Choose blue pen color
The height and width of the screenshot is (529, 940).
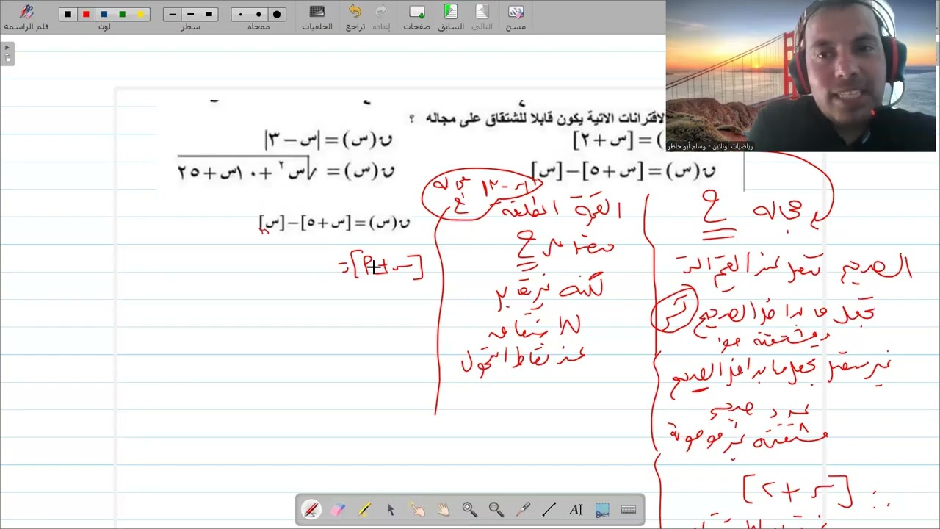click(x=104, y=14)
